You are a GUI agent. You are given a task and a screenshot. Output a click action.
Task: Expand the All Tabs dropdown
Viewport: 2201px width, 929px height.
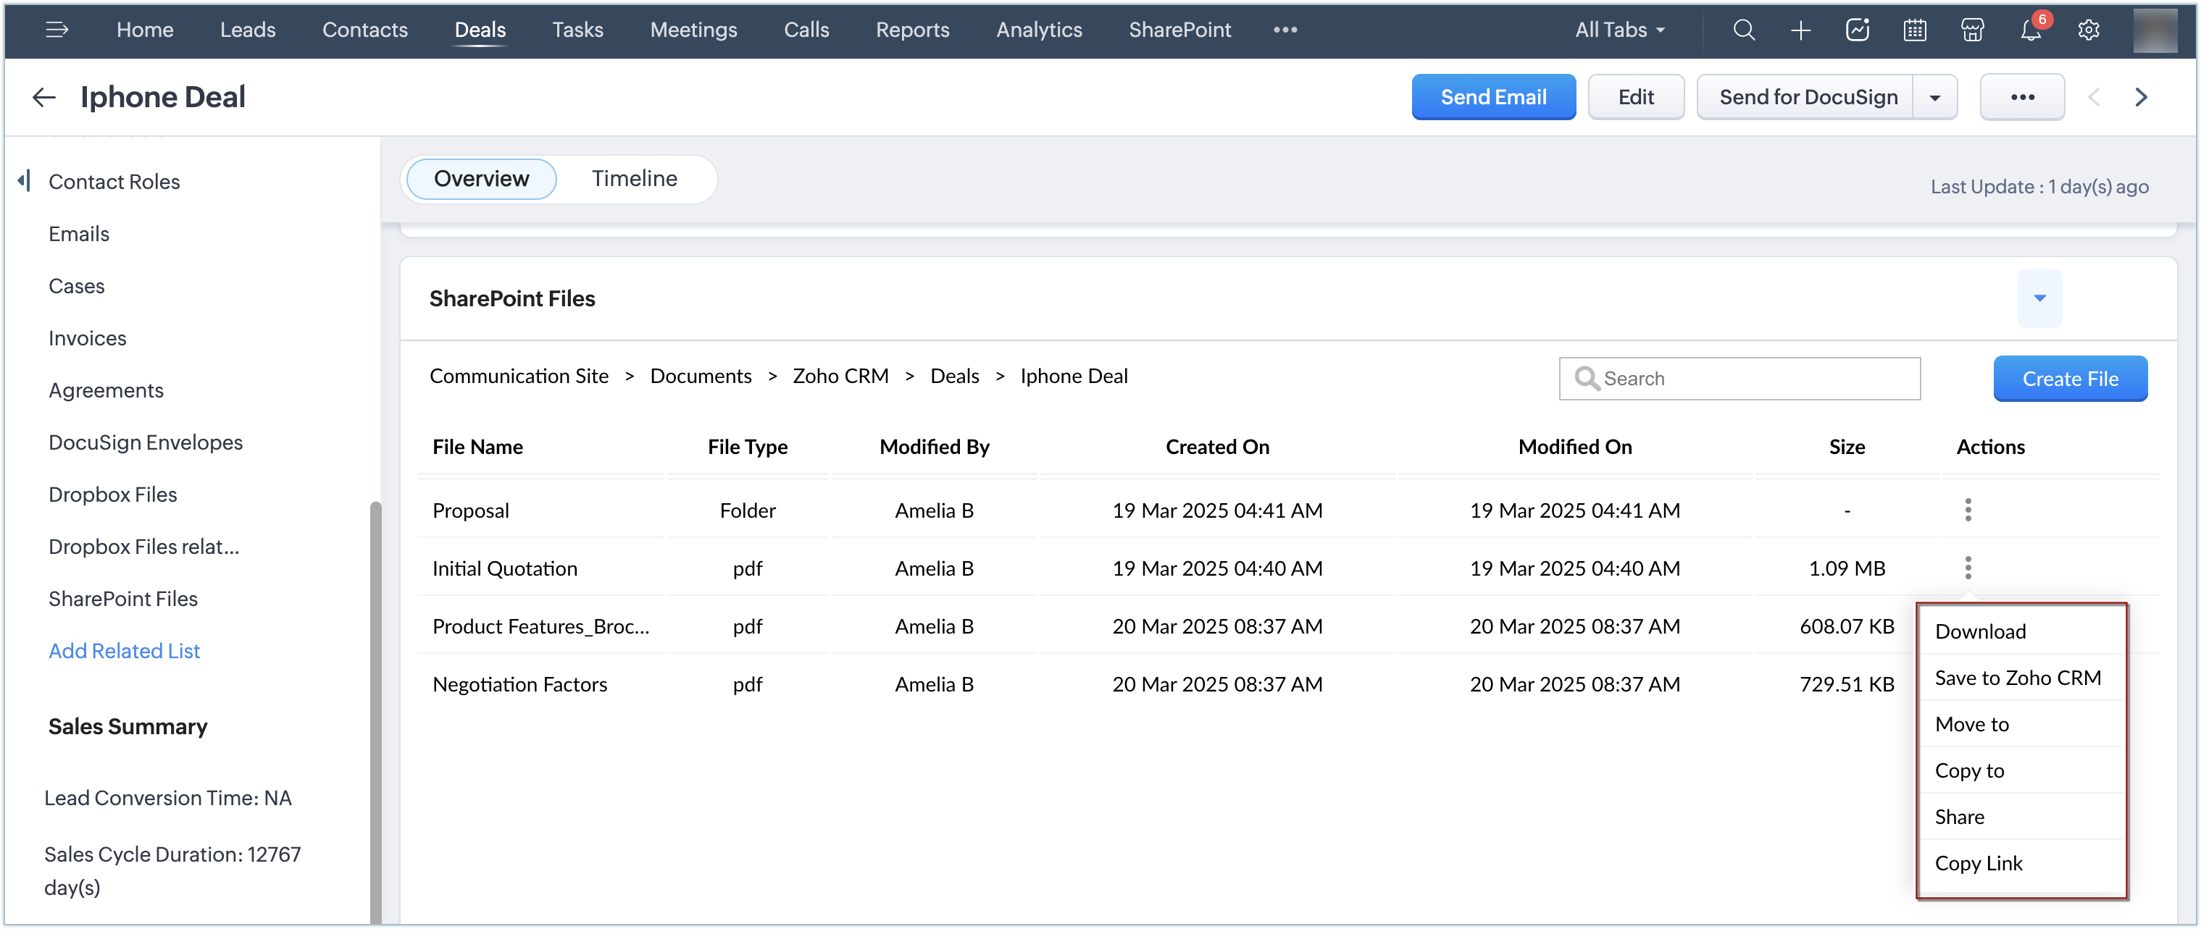pos(1620,30)
